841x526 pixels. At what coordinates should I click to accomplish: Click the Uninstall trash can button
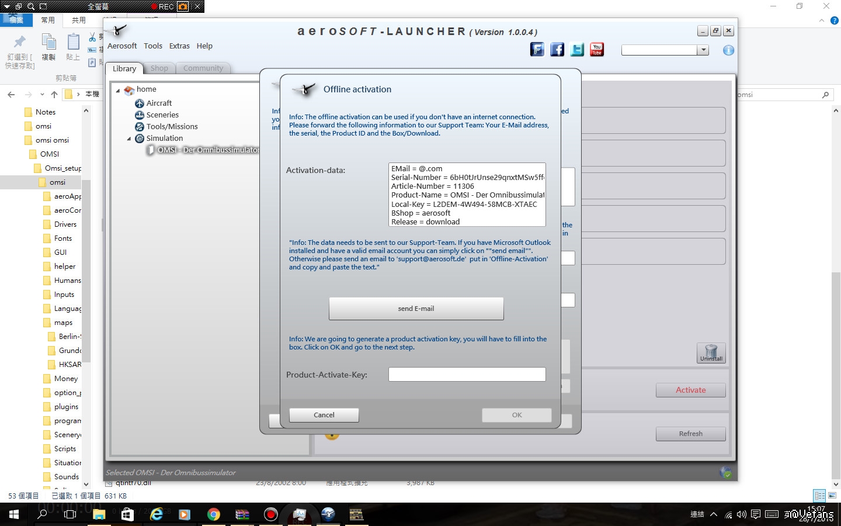(711, 353)
